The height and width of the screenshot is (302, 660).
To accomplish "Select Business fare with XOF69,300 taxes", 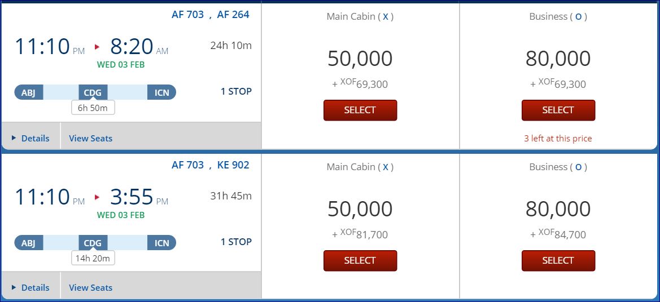I will pos(558,110).
